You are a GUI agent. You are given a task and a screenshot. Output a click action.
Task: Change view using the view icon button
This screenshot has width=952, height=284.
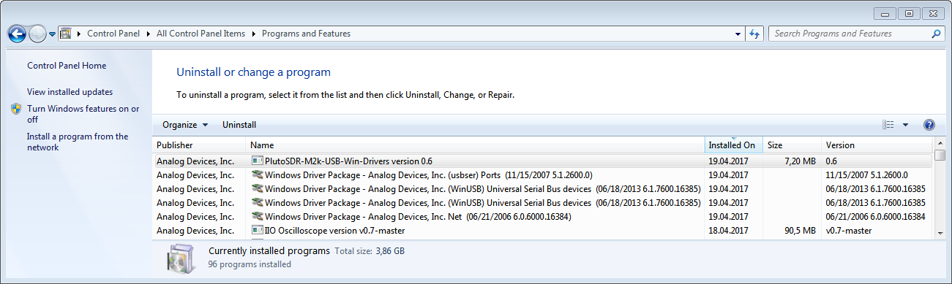[888, 125]
